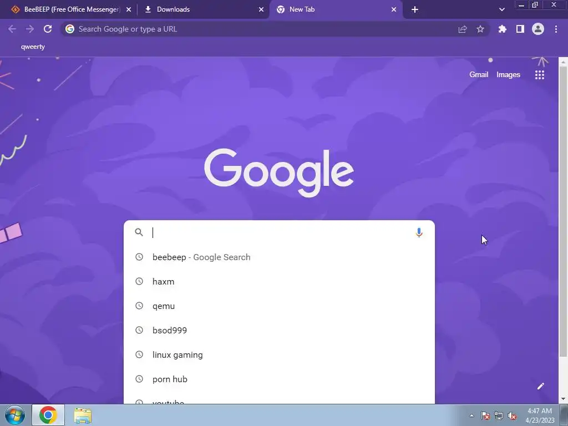This screenshot has height=426, width=568.
Task: Click the Chrome taskbar icon
Action: point(48,415)
